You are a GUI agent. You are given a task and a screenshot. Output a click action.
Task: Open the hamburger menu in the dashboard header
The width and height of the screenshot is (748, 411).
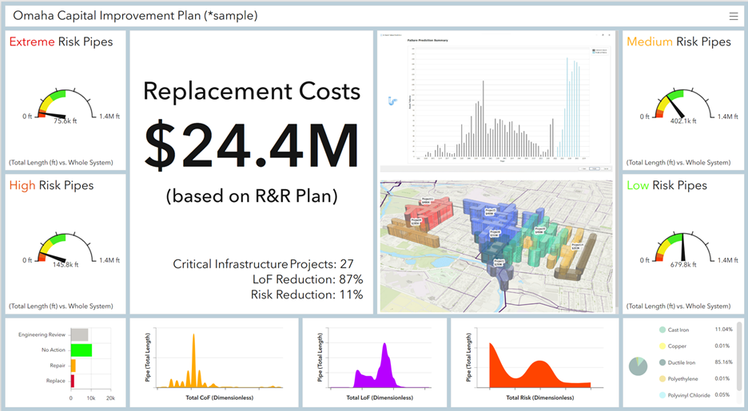click(x=734, y=16)
